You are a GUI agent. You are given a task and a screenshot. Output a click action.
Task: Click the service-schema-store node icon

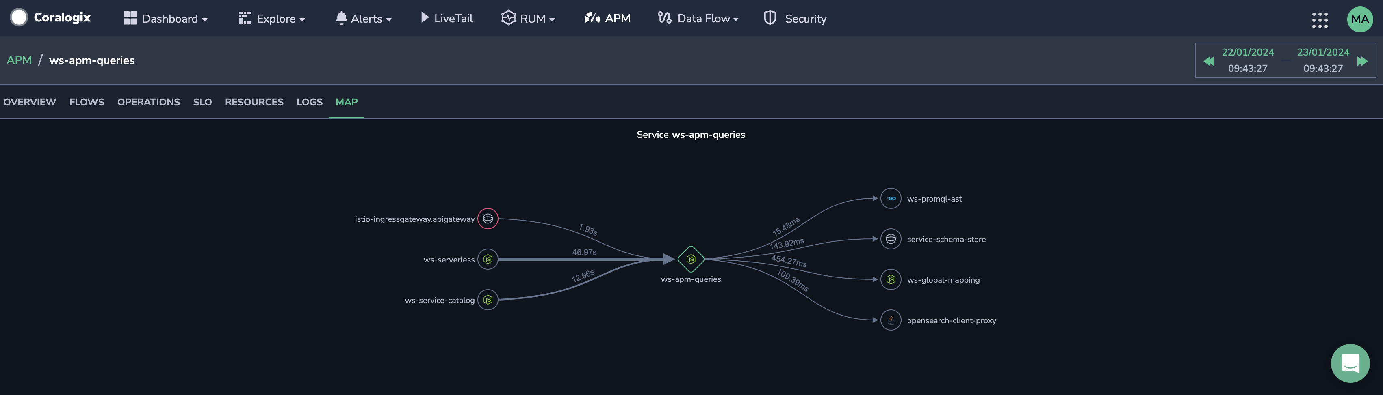pos(891,239)
